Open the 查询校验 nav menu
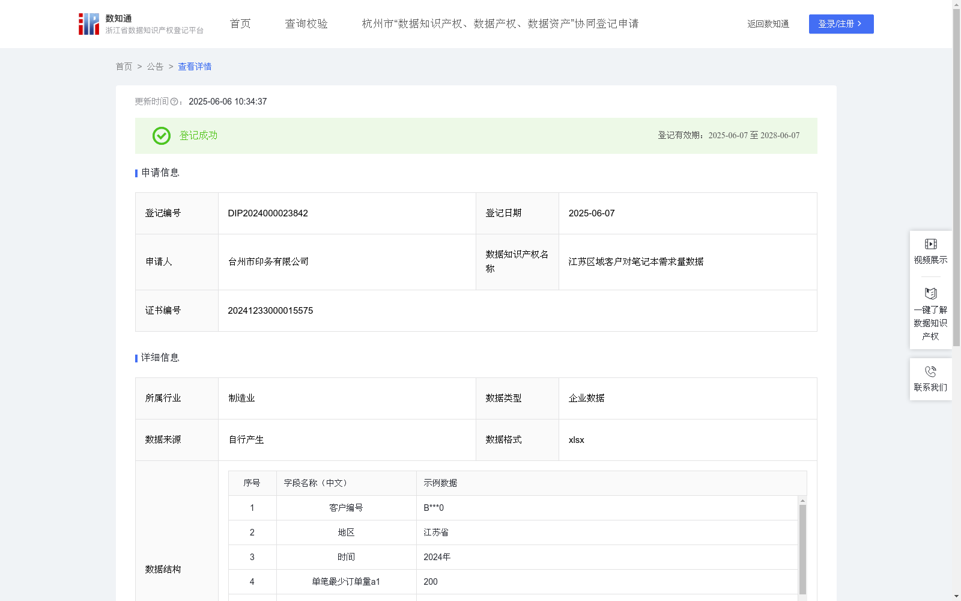The image size is (961, 601). click(x=306, y=24)
